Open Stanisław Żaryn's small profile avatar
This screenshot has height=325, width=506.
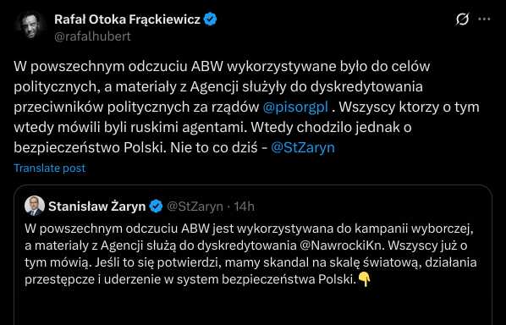(35, 206)
